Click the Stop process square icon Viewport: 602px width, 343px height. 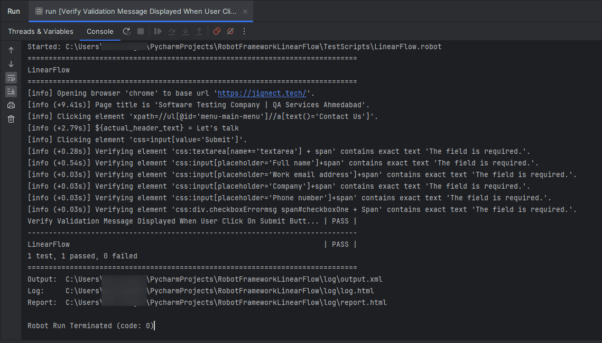141,32
